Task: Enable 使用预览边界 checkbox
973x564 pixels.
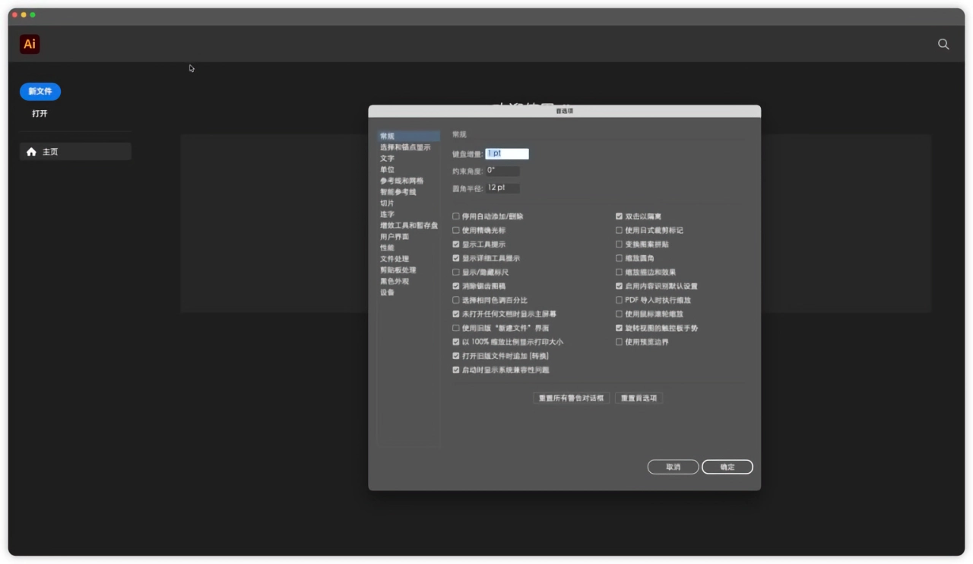Action: [x=619, y=342]
